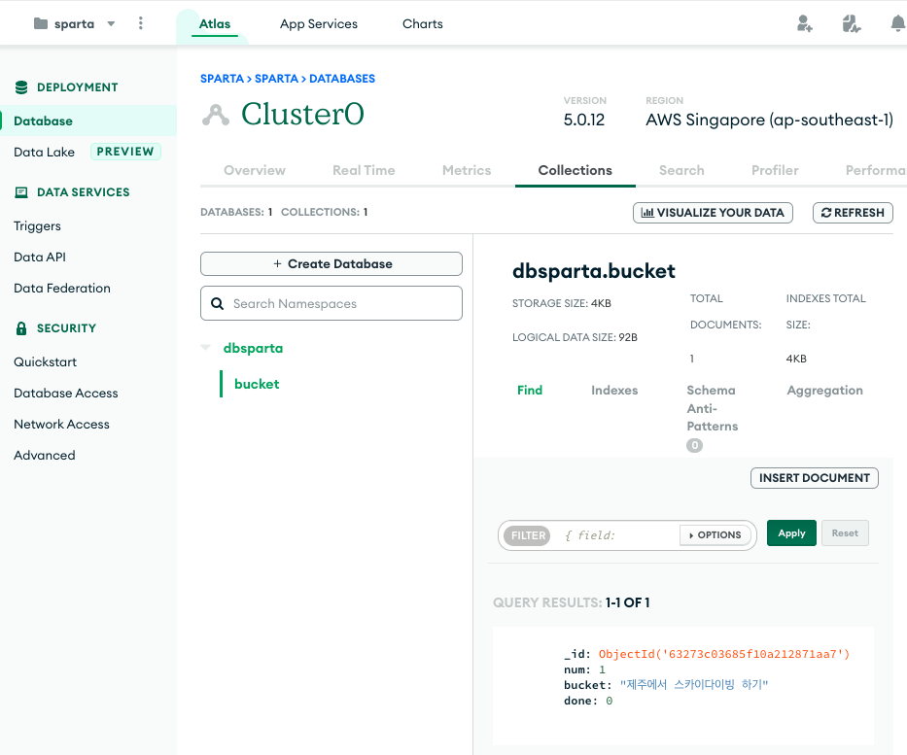Open Network Access in sidebar
This screenshot has width=907, height=755.
62,425
